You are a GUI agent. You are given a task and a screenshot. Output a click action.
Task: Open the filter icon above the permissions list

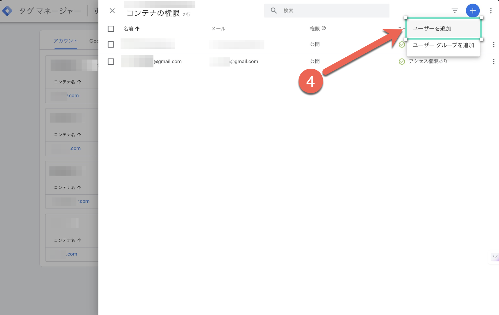click(x=455, y=10)
